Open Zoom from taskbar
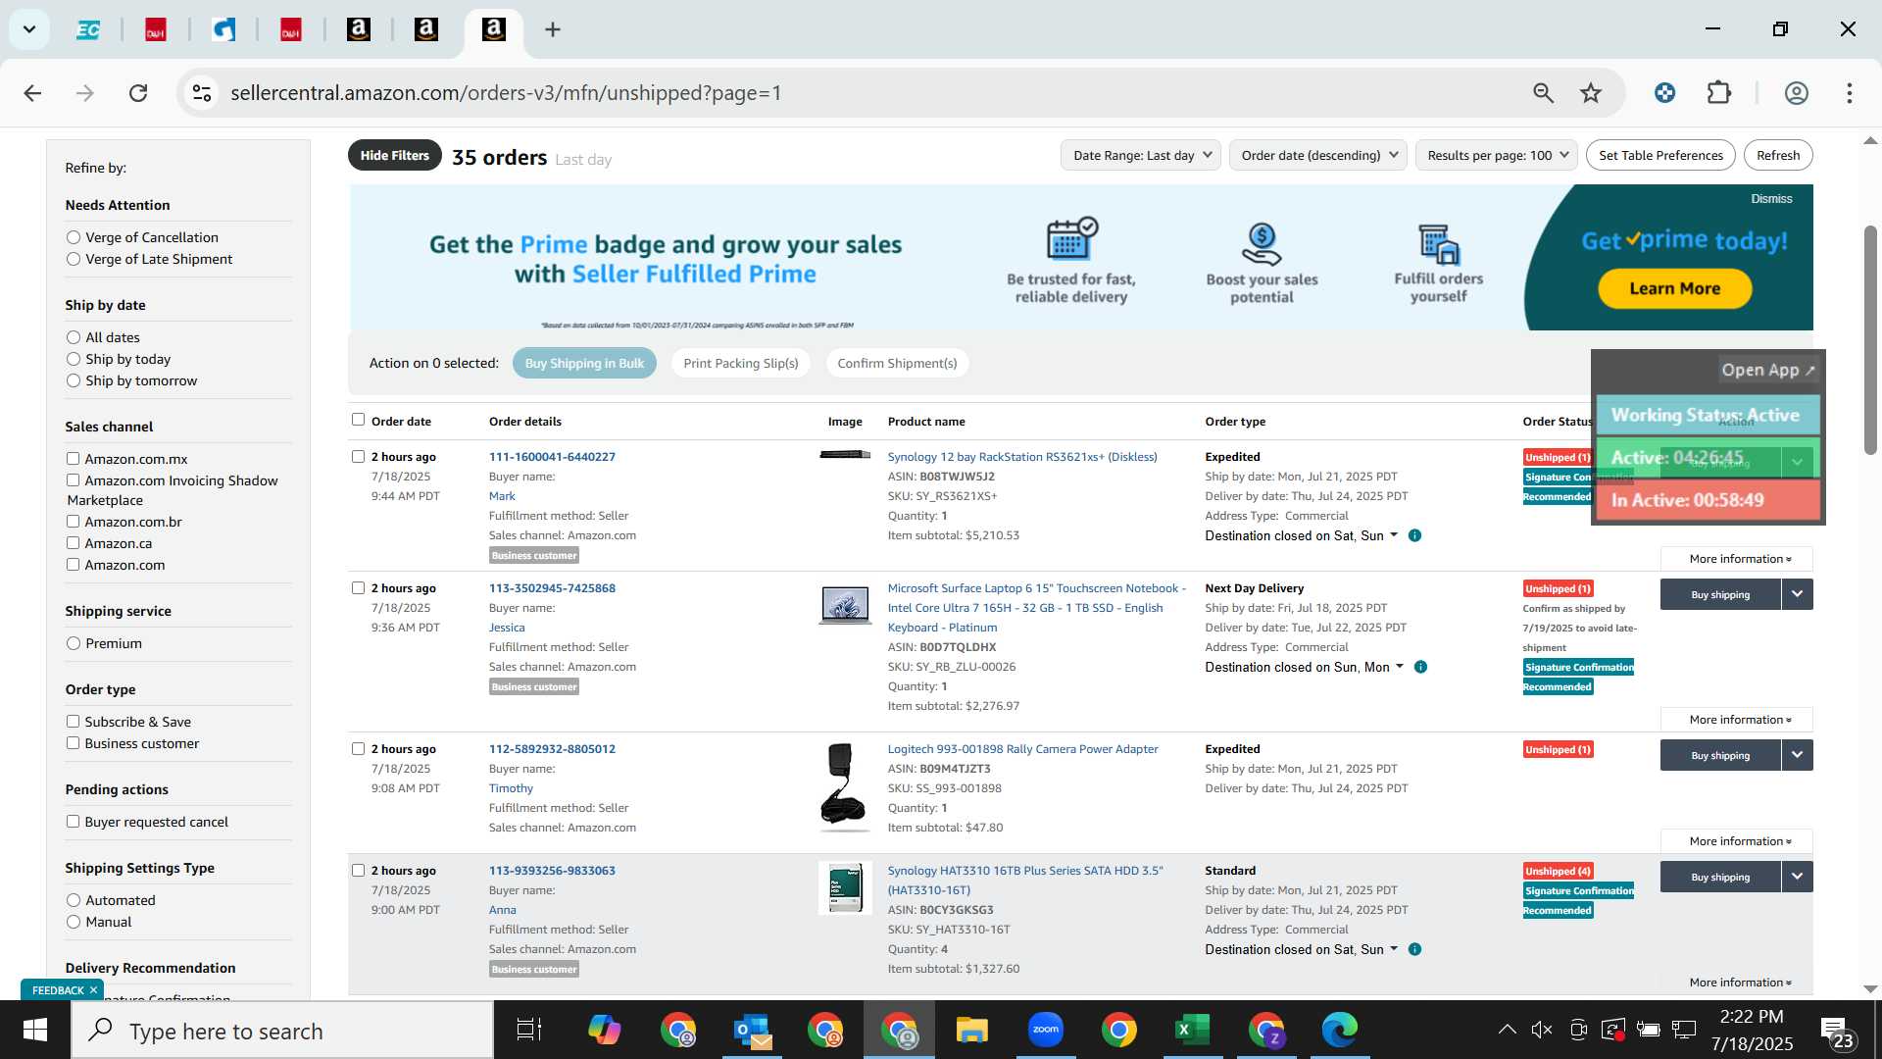This screenshot has height=1059, width=1882. [x=1046, y=1031]
